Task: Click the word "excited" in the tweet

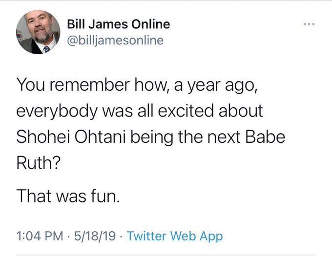Action: (186, 111)
